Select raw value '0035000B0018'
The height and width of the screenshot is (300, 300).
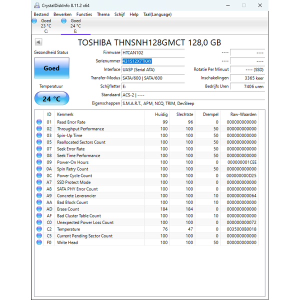click(x=241, y=229)
